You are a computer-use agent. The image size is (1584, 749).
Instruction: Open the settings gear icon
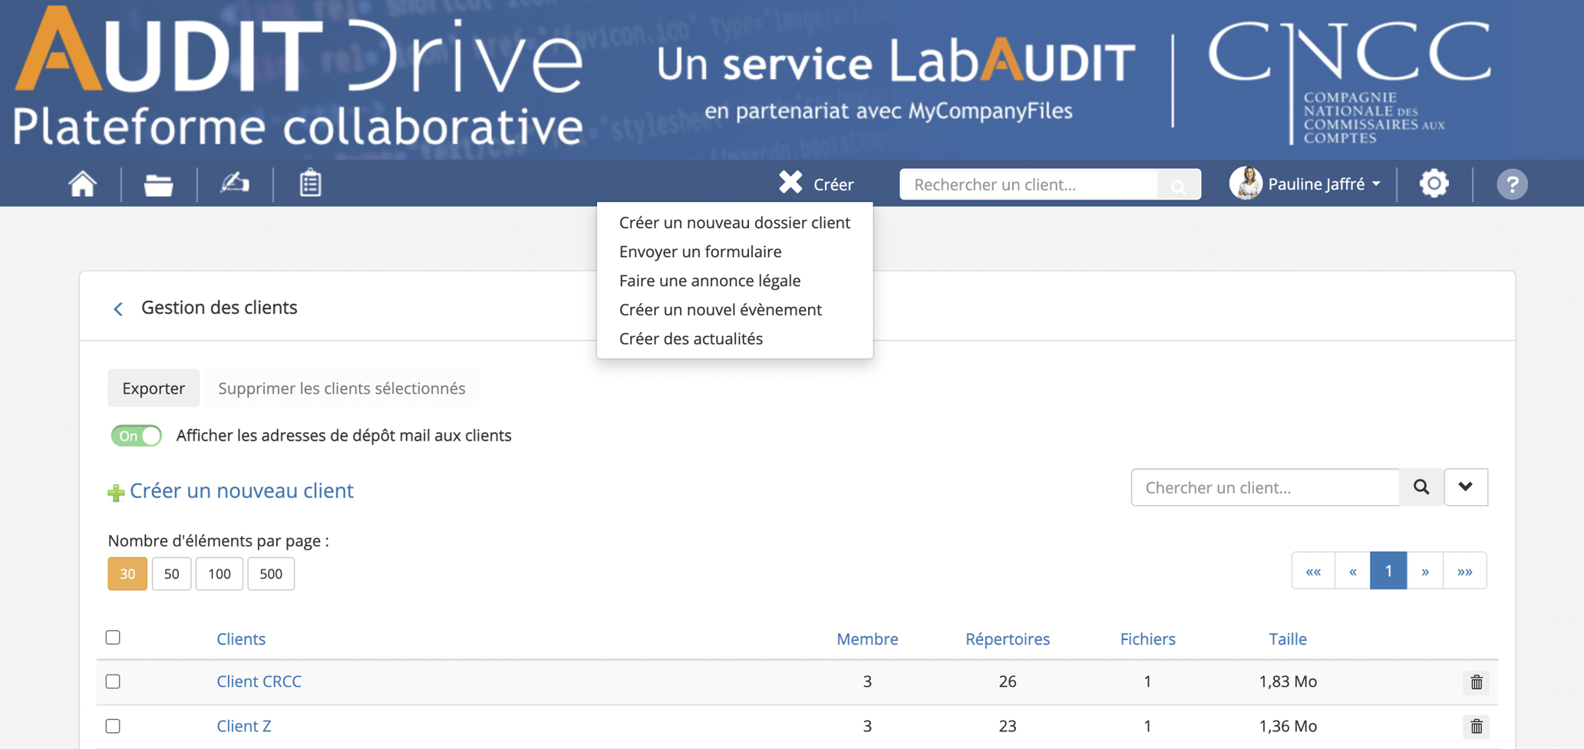point(1434,183)
